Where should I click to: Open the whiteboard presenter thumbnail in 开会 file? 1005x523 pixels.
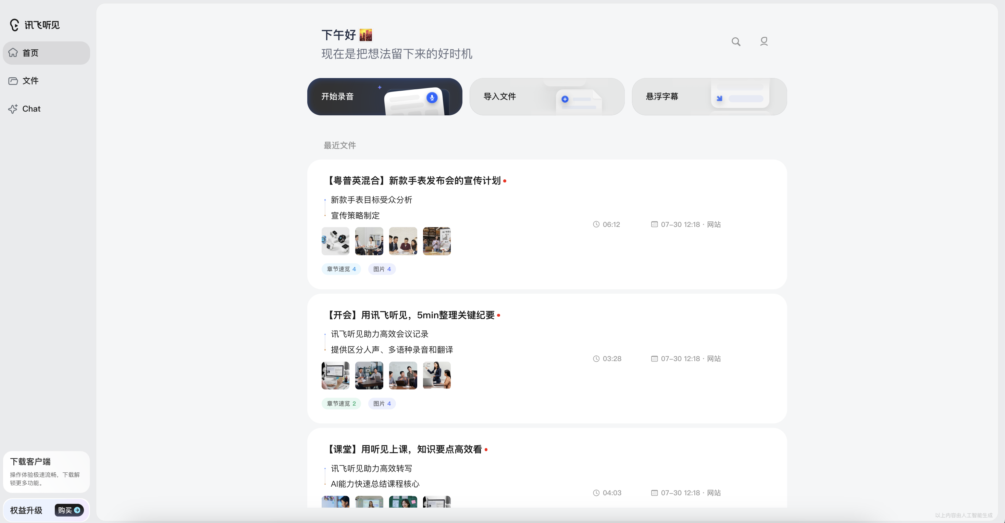pos(437,376)
